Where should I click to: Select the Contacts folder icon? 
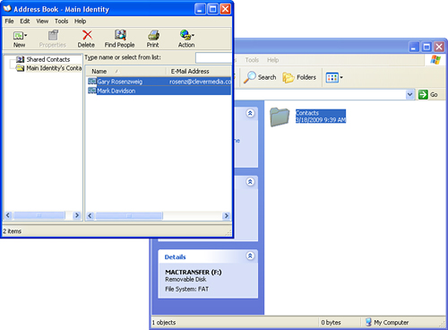(280, 117)
